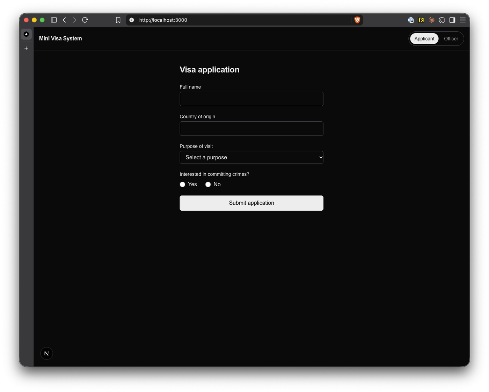Show the browser right sidebar
This screenshot has width=489, height=392.
(452, 20)
